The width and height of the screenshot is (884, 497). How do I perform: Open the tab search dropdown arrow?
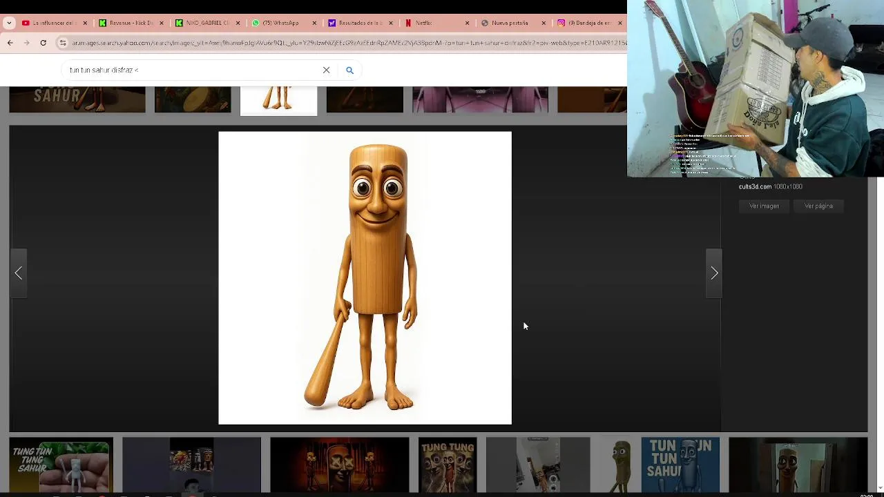[x=9, y=23]
